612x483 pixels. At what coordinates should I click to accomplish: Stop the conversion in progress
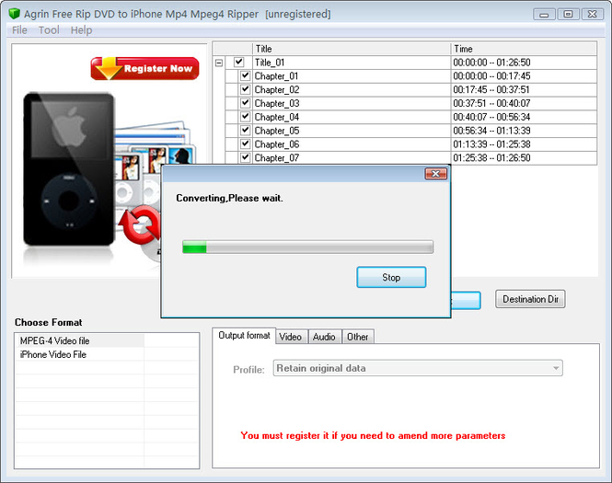(391, 278)
